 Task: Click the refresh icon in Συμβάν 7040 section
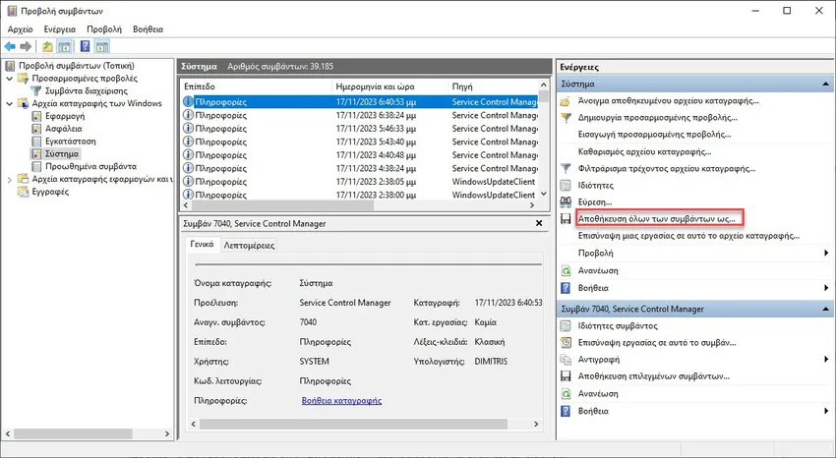click(x=566, y=393)
